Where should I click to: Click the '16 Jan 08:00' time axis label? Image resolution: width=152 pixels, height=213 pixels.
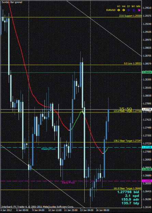(103, 210)
